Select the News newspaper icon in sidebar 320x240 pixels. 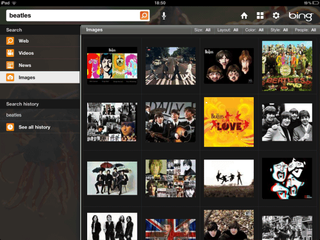(10, 65)
